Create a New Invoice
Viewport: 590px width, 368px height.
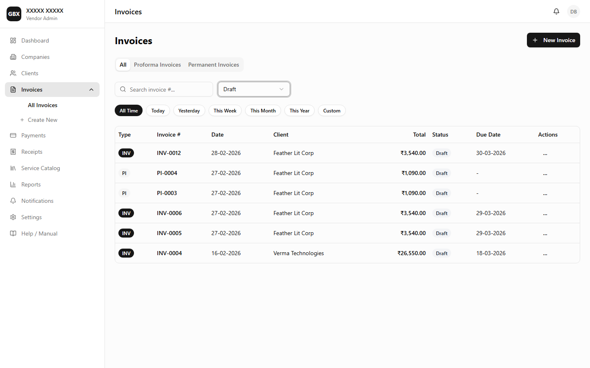click(x=554, y=40)
